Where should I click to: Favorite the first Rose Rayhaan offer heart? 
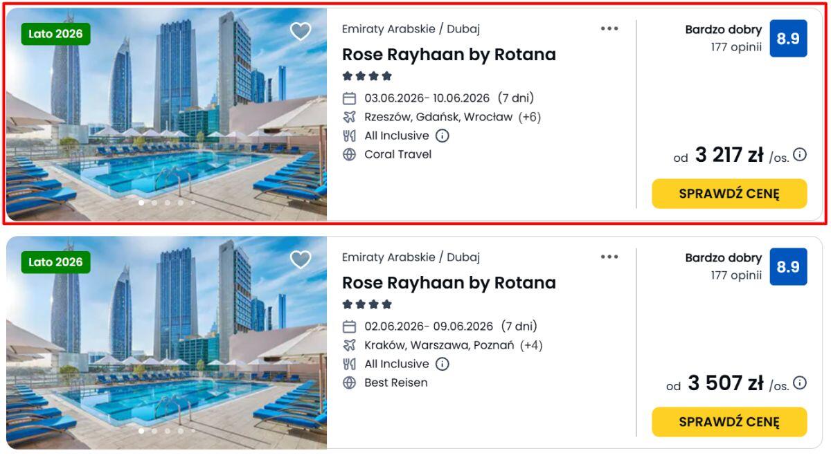point(300,32)
